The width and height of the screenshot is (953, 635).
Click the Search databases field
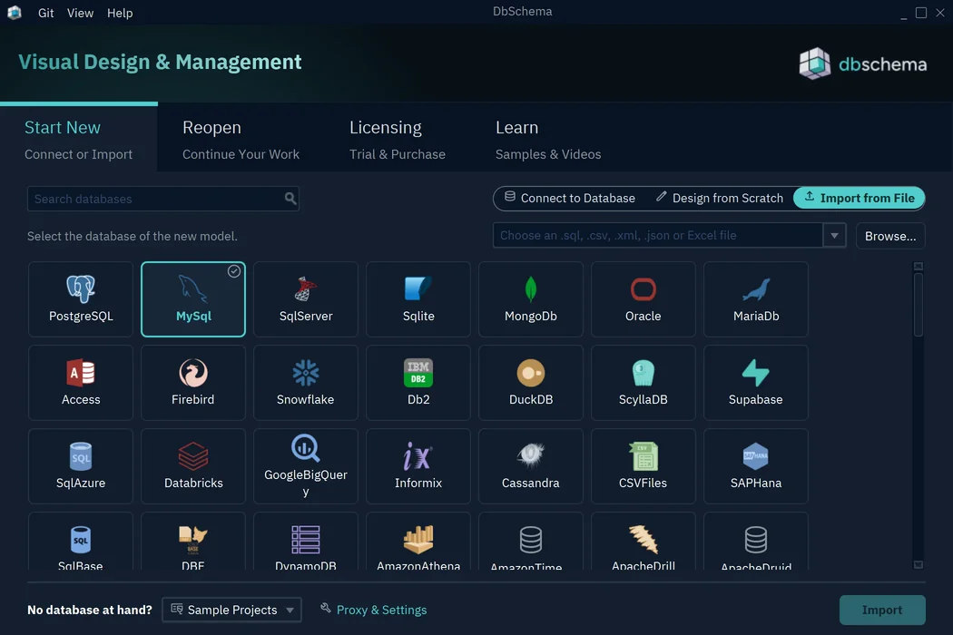[162, 199]
